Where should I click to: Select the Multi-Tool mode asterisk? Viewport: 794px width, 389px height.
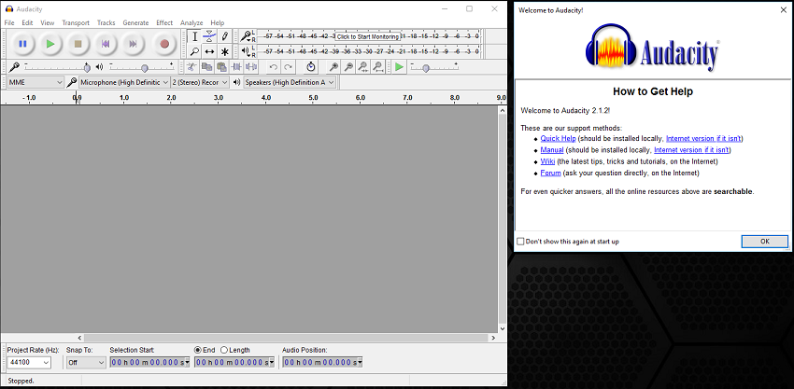[x=225, y=51]
